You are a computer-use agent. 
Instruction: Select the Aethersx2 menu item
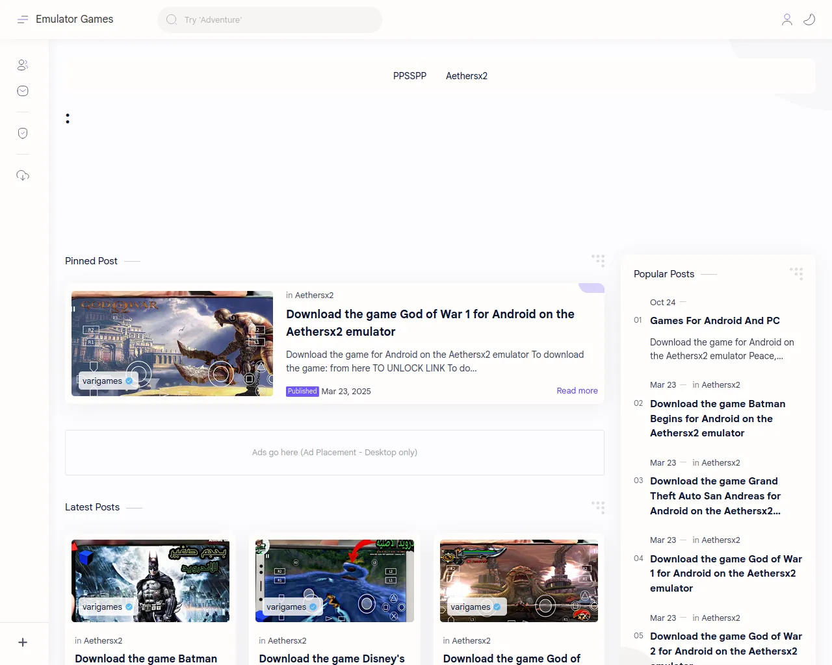pos(467,76)
